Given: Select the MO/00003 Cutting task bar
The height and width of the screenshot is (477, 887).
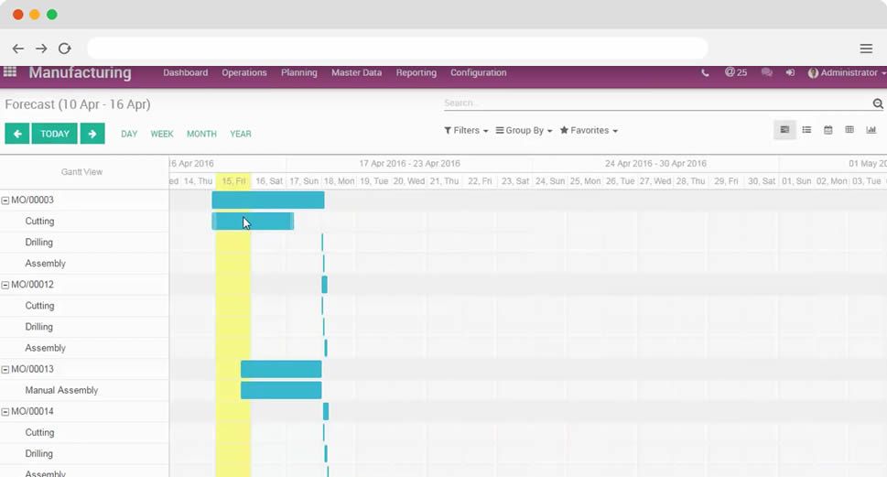Looking at the screenshot, I should 253,222.
